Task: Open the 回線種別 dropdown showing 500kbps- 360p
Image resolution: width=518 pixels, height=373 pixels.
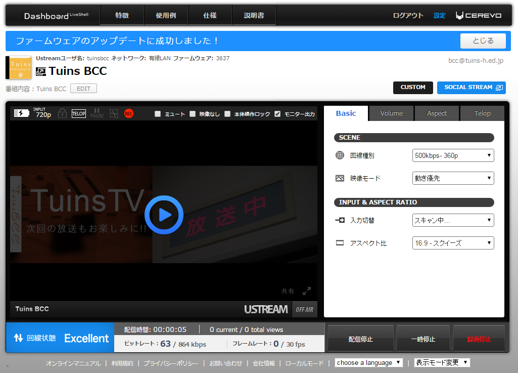Action: (x=452, y=155)
